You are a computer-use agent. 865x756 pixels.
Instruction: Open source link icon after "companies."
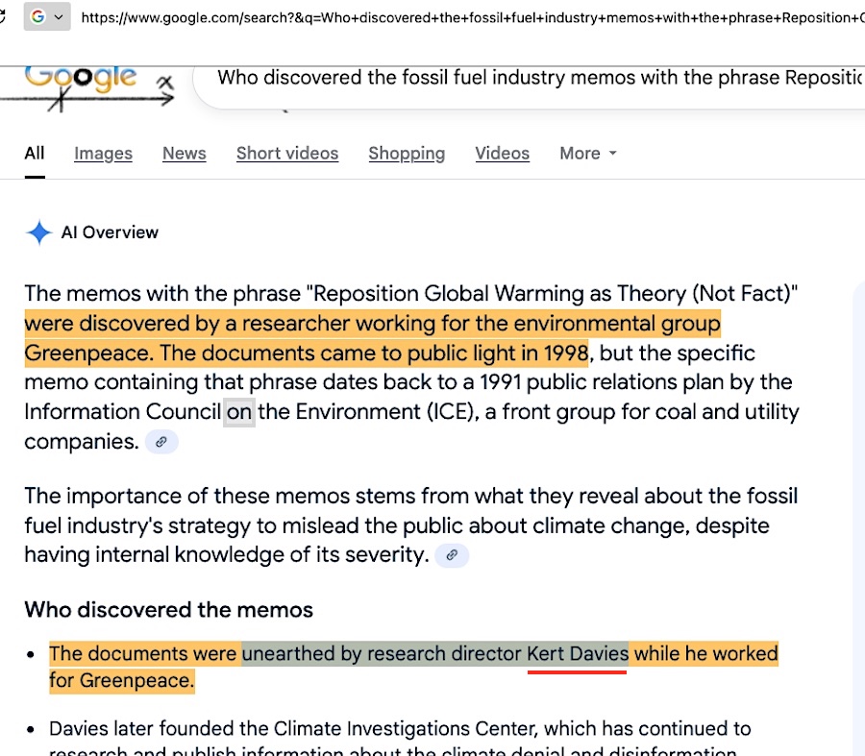pos(161,442)
